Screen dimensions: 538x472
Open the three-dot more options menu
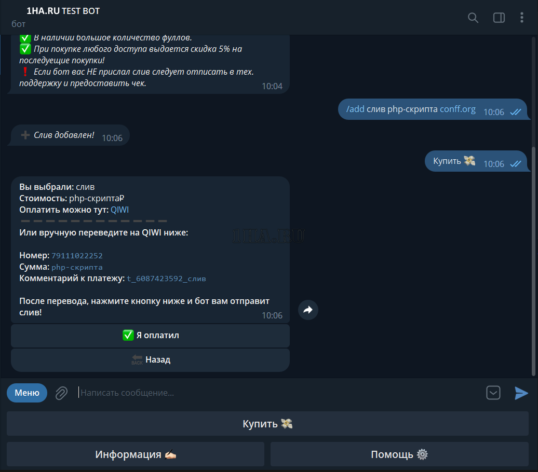point(521,18)
